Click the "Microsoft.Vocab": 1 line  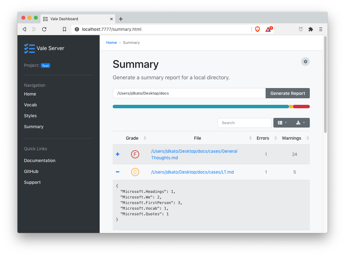144,208
